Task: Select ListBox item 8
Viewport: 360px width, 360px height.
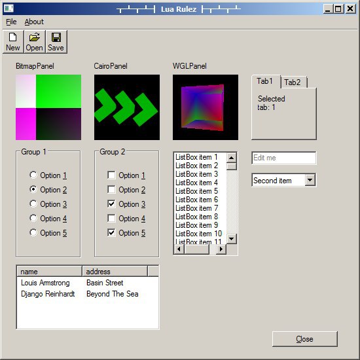Action: [x=200, y=217]
